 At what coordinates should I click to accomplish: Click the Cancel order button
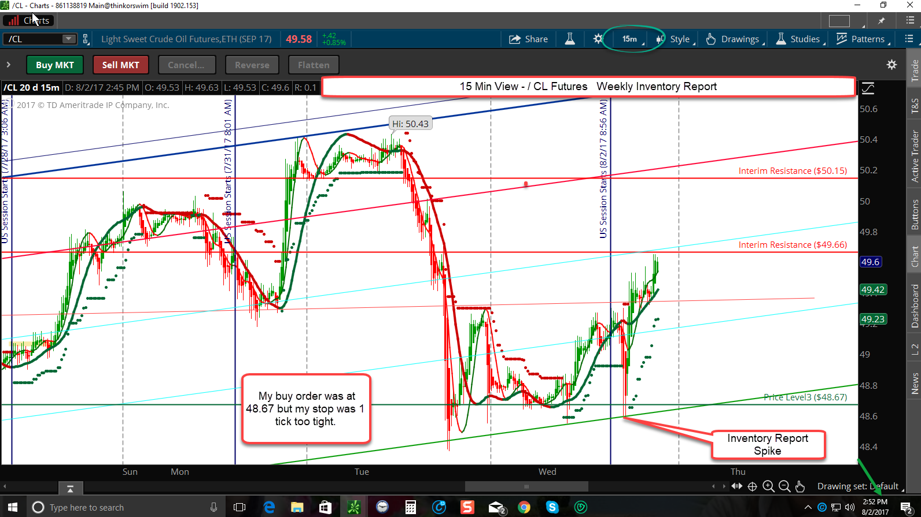(186, 65)
